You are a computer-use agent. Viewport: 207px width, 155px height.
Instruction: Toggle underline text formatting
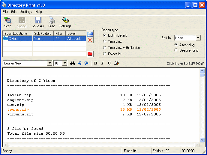click(x=109, y=63)
